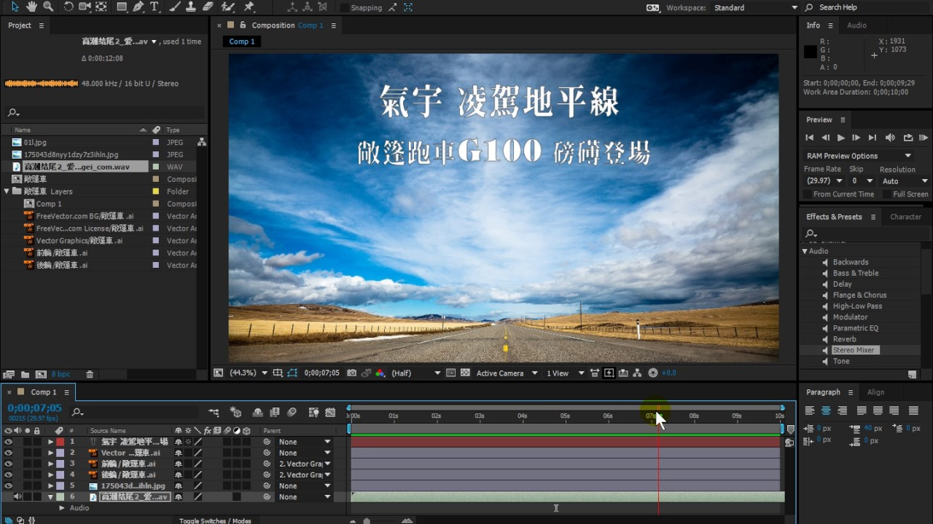933x524 pixels.
Task: Open the Resolution dropdown set to Half
Action: tap(402, 373)
